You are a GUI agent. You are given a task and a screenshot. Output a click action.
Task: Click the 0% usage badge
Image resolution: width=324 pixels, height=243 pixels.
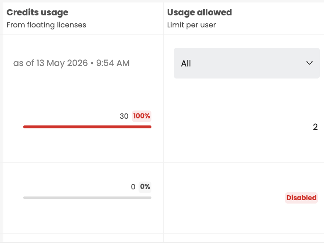(x=145, y=187)
